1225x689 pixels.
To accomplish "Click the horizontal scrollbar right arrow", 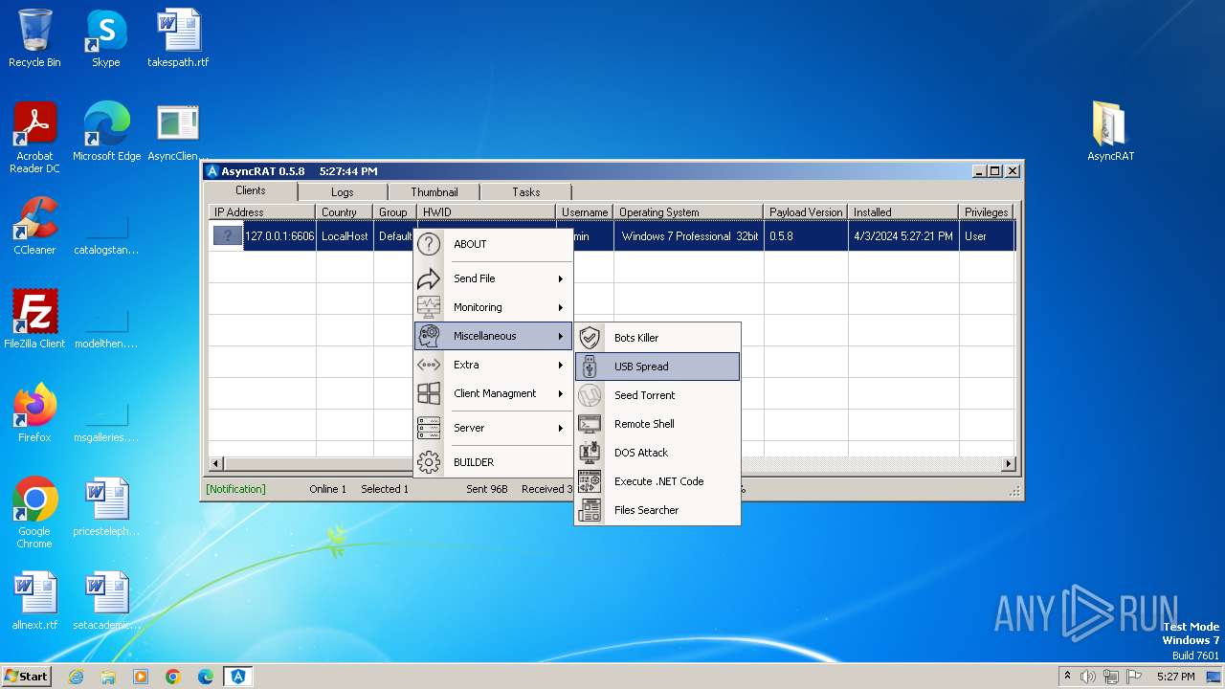I will pos(1008,464).
